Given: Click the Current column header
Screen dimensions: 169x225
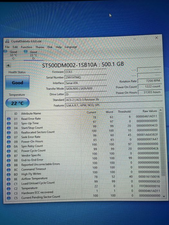Looking at the screenshot, I should point(91,113).
